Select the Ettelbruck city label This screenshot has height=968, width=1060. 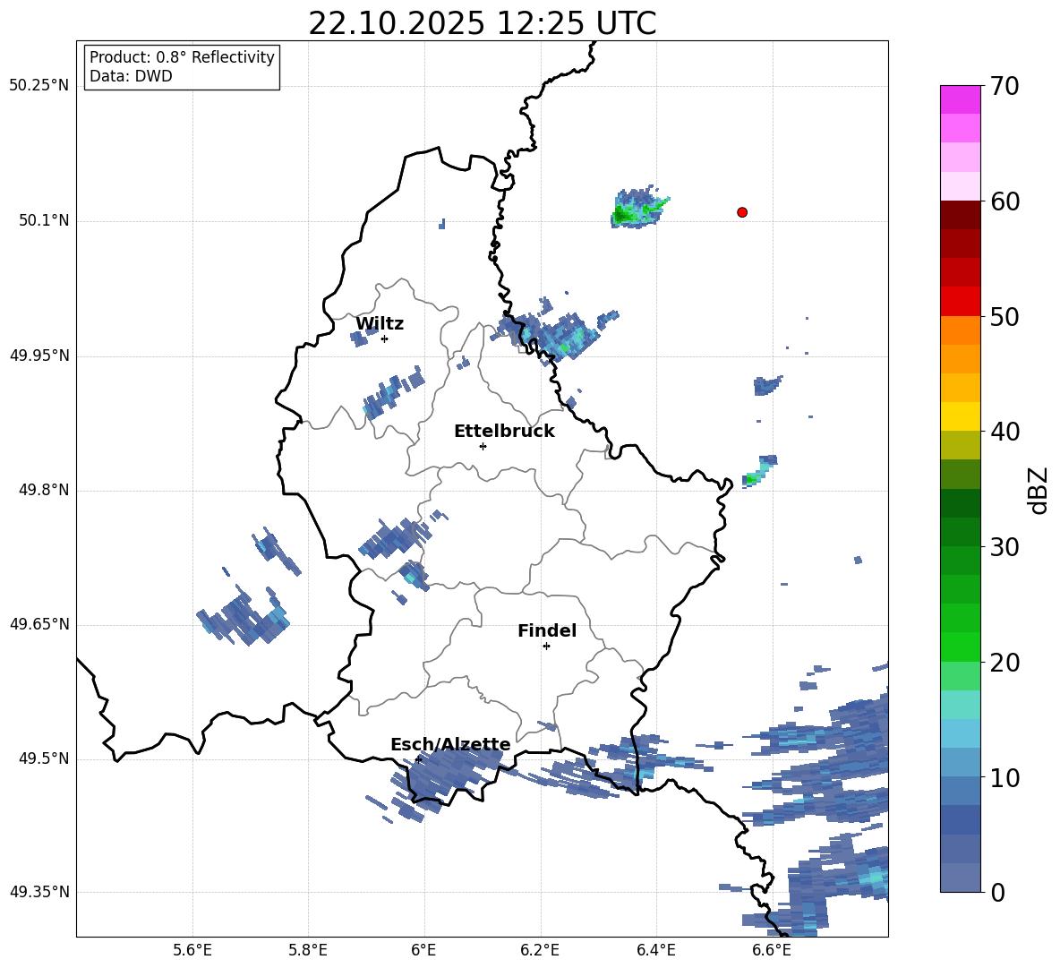(x=504, y=432)
